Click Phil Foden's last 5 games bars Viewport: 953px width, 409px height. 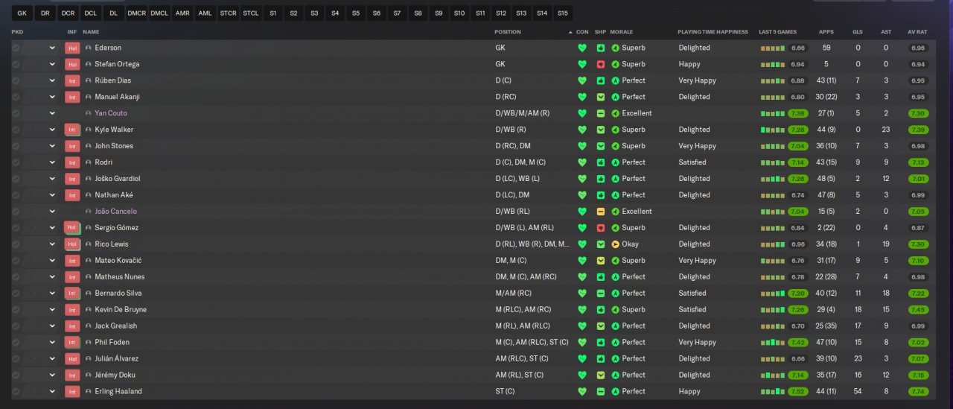[x=772, y=343]
